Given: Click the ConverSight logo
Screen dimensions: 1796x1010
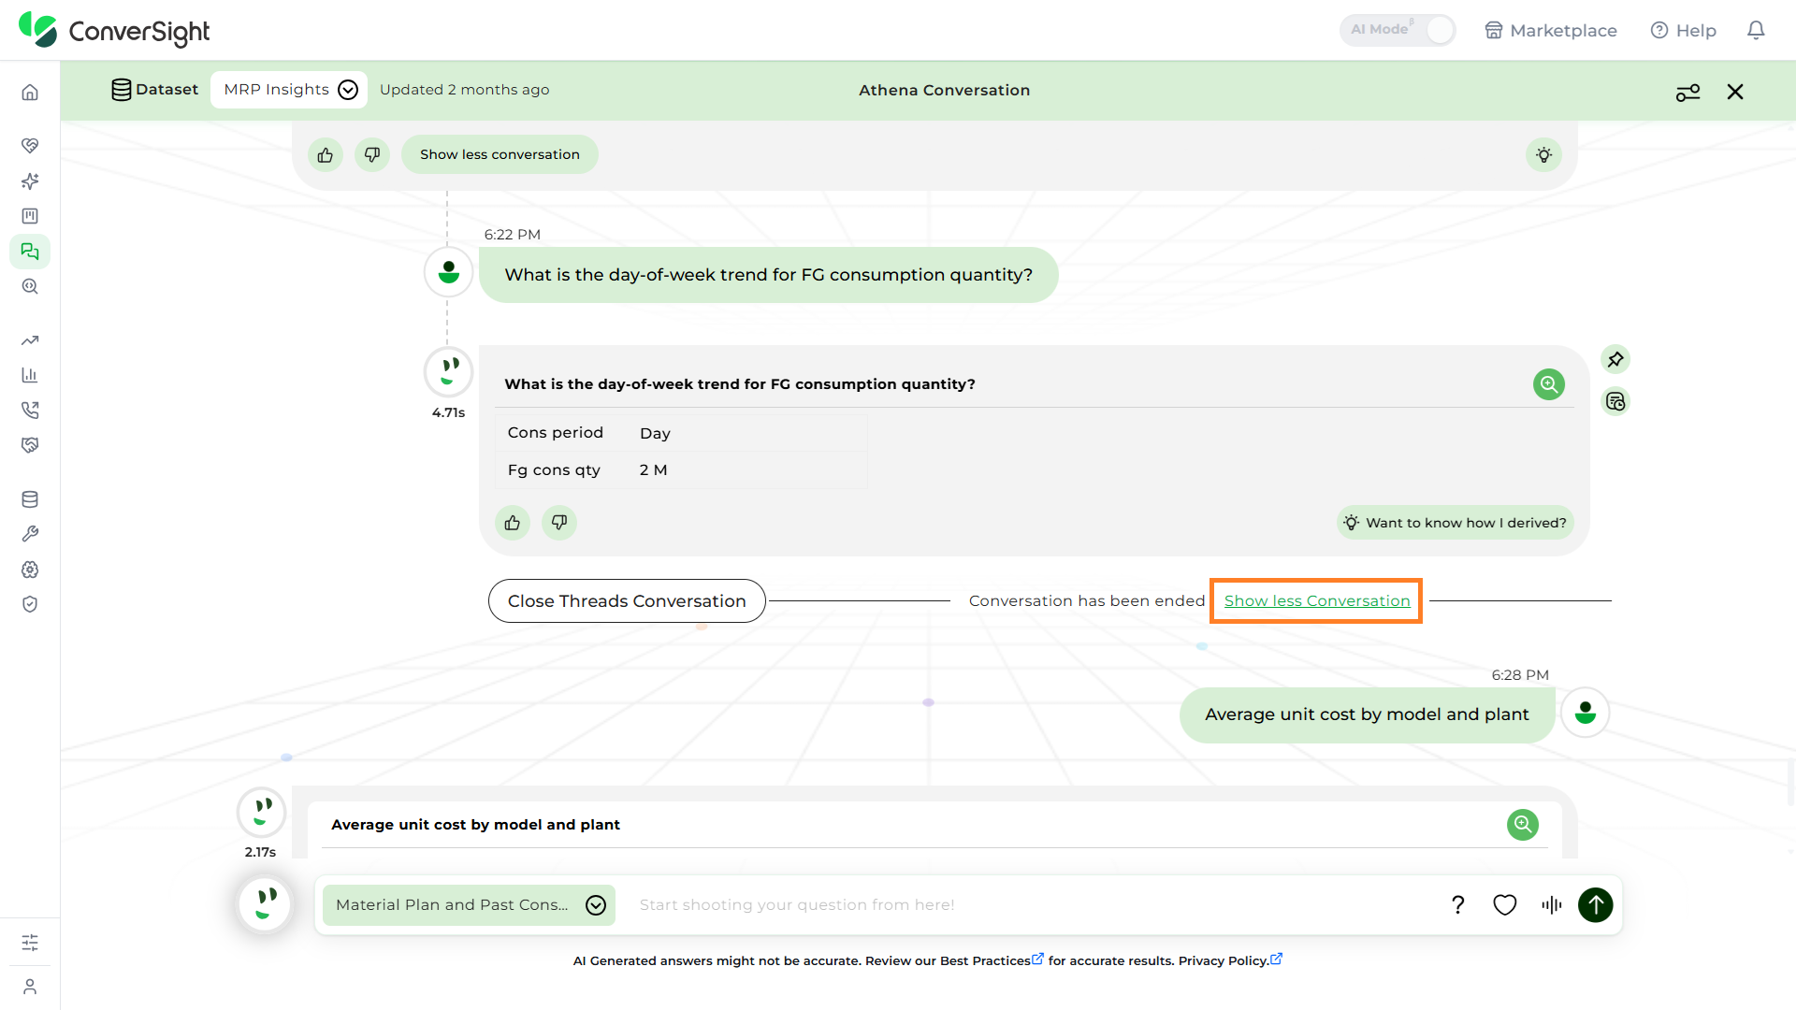Looking at the screenshot, I should pos(114,31).
